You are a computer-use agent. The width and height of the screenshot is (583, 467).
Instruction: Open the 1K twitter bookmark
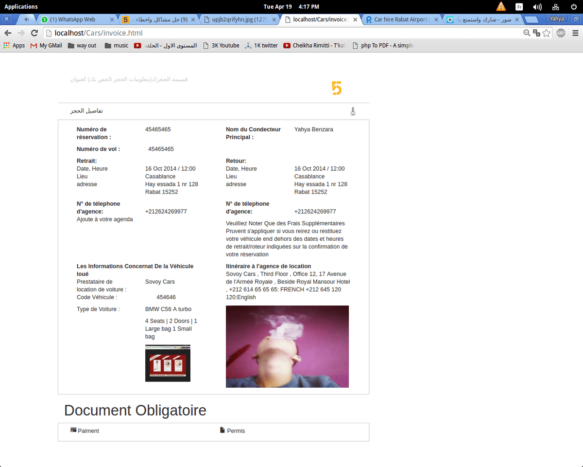tap(261, 45)
